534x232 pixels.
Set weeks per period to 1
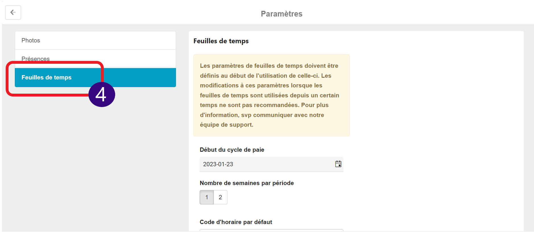207,197
